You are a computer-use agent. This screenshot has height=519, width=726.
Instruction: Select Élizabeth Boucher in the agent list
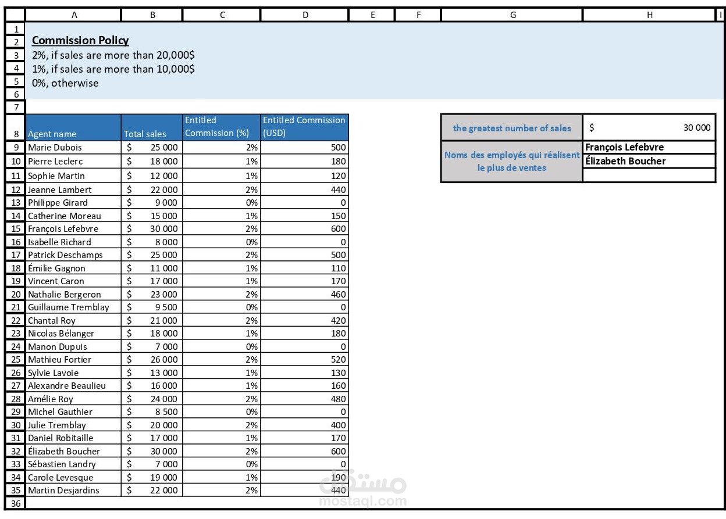click(74, 451)
